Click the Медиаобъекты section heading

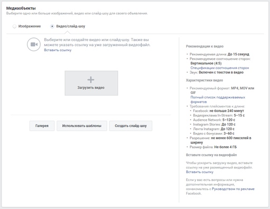pos(21,8)
